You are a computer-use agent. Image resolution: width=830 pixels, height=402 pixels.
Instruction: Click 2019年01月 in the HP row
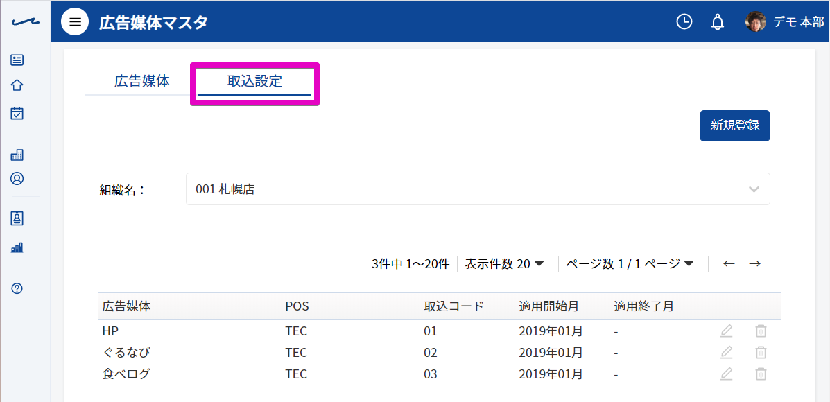[x=551, y=331]
